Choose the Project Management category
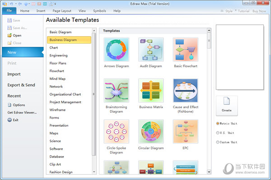The width and height of the screenshot is (271, 180). [x=69, y=102]
